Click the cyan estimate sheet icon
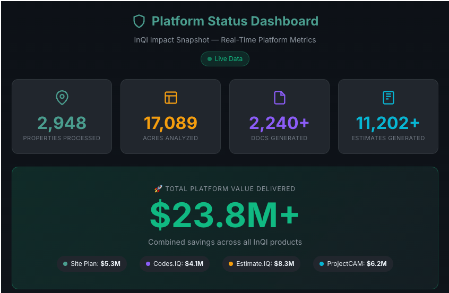The height and width of the screenshot is (293, 449). (x=388, y=98)
